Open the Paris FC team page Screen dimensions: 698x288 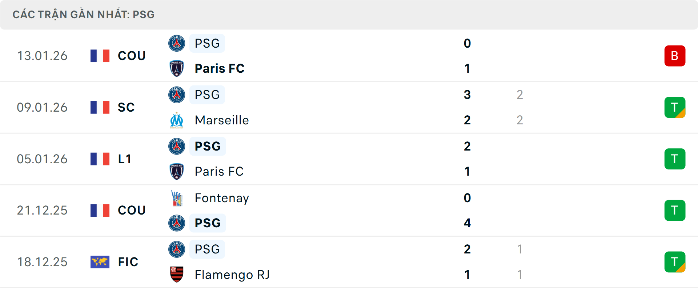(x=219, y=68)
